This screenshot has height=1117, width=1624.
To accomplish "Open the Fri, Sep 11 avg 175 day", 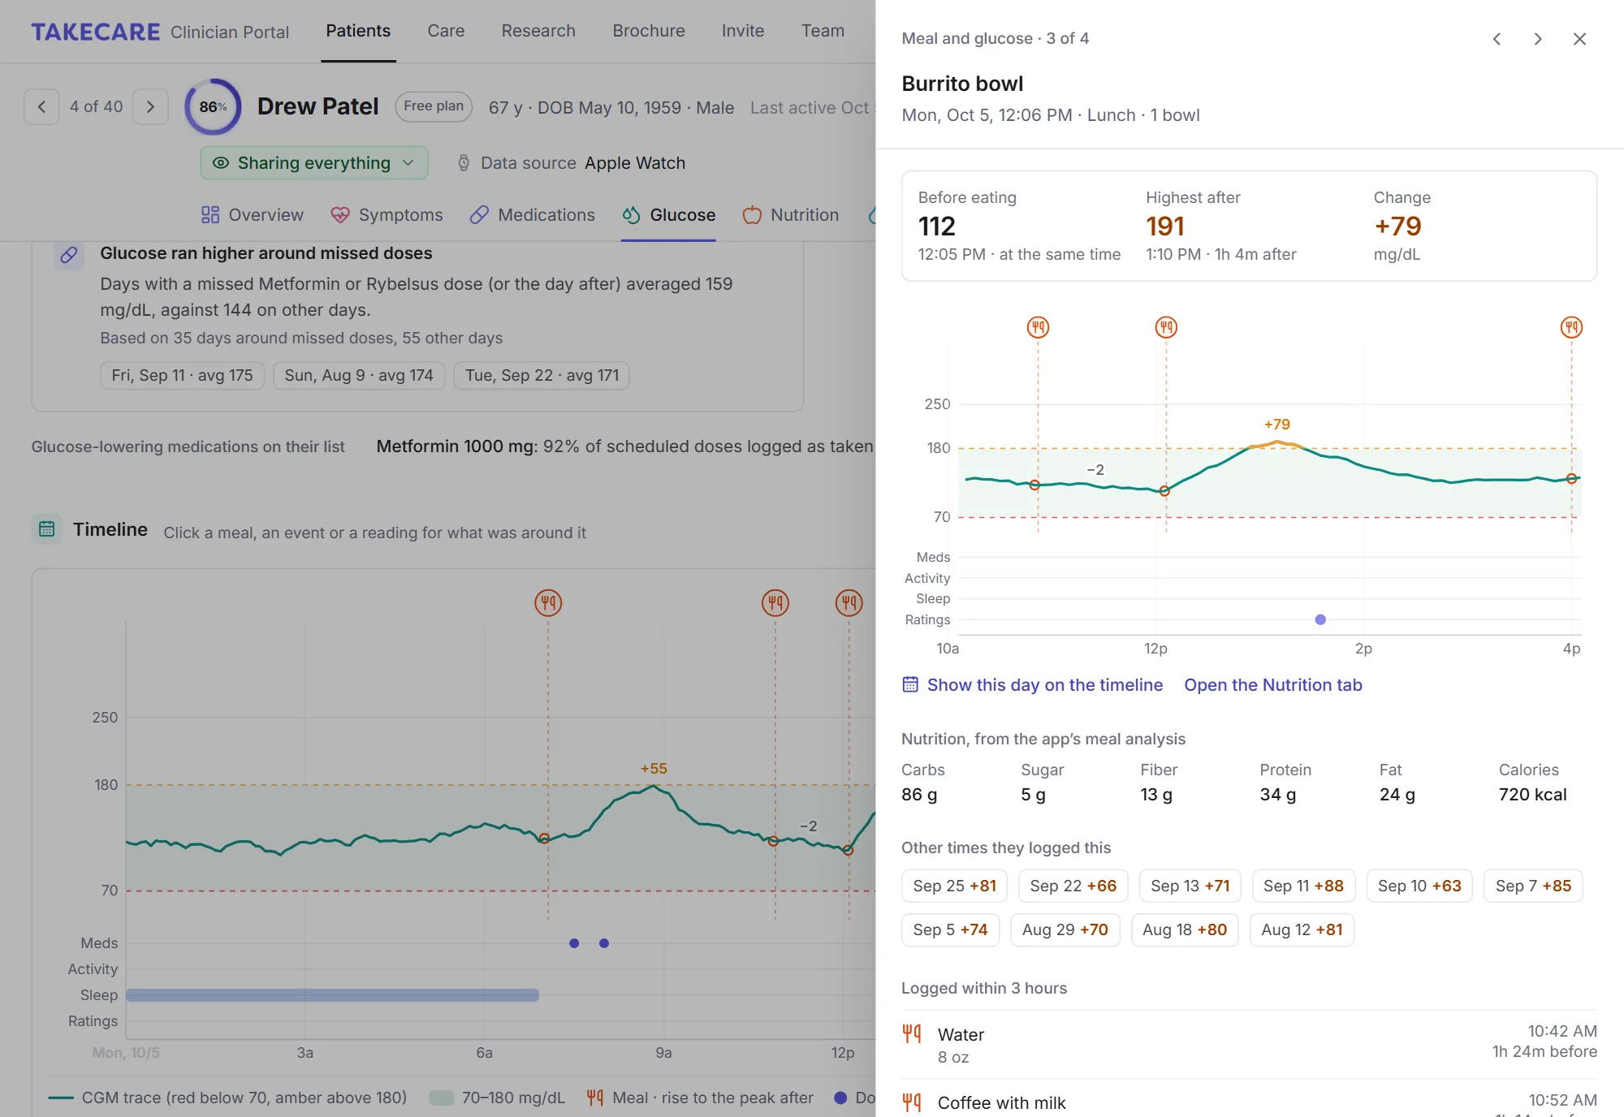I will tap(182, 375).
